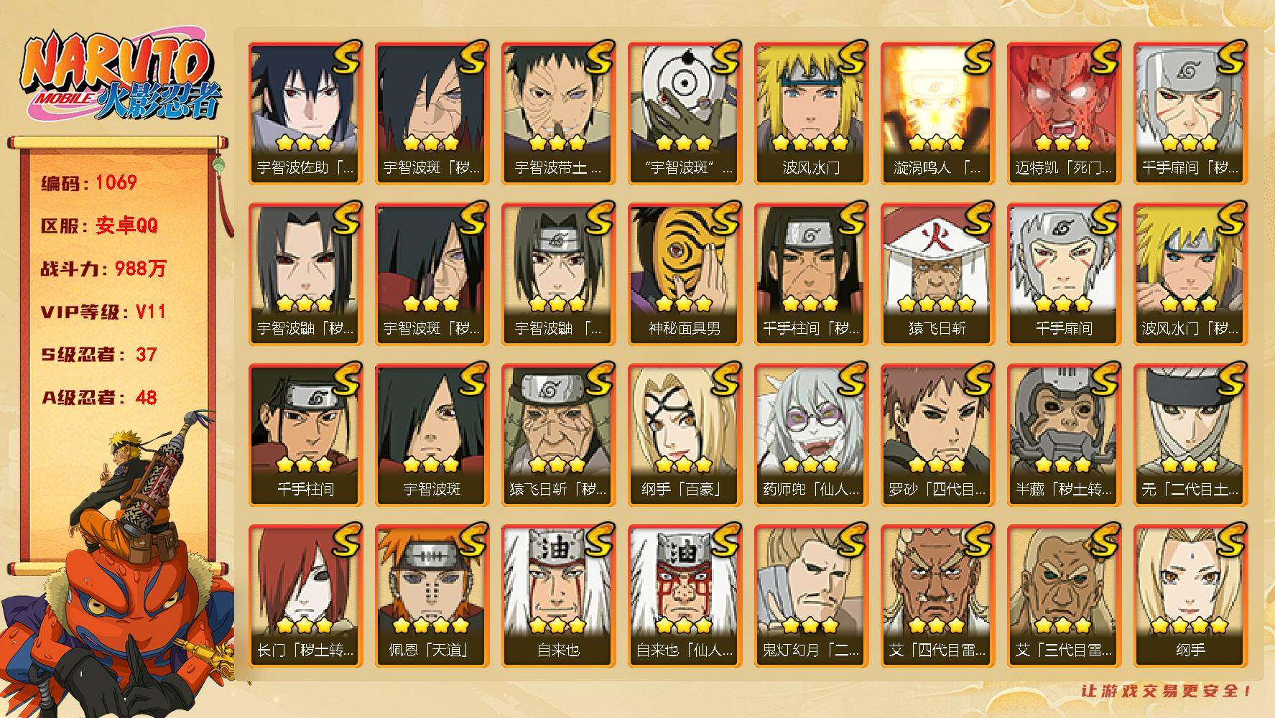Choose the 千手柱间 card in third row
This screenshot has height=718, width=1275.
(x=305, y=434)
